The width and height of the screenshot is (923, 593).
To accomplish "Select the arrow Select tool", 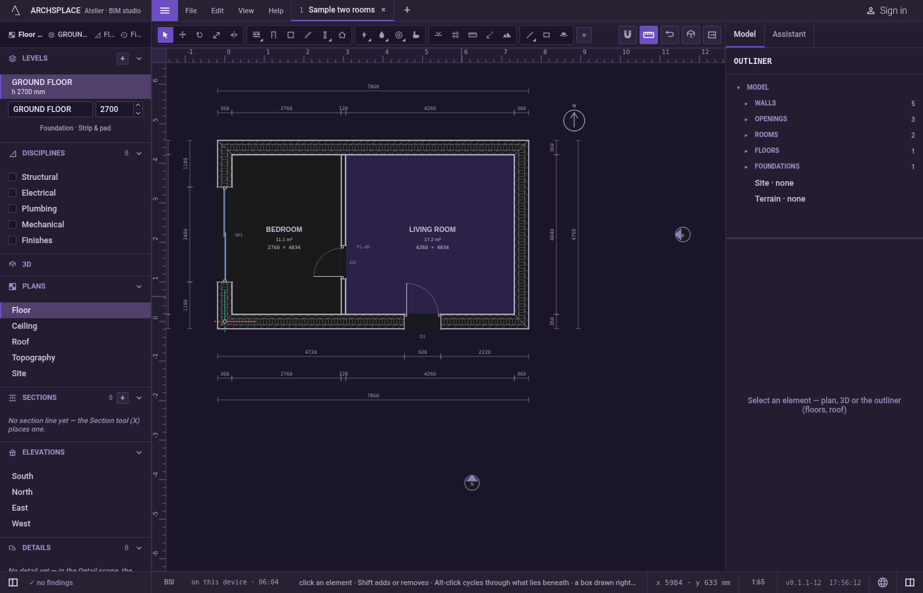I will coord(165,35).
